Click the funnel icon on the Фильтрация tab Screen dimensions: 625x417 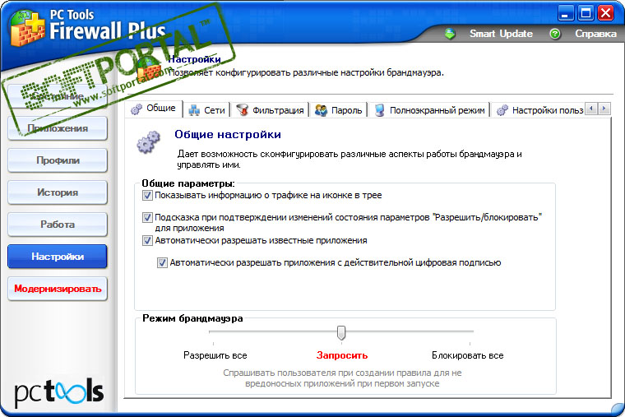coord(242,110)
